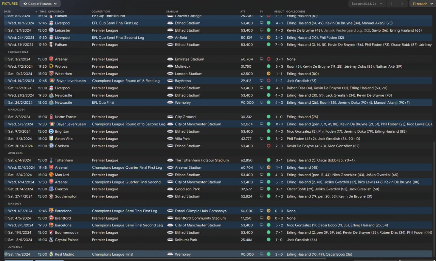Image resolution: width=436 pixels, height=261 pixels.
Task: Click the TV icon on Aston Villa row
Action: point(262,139)
